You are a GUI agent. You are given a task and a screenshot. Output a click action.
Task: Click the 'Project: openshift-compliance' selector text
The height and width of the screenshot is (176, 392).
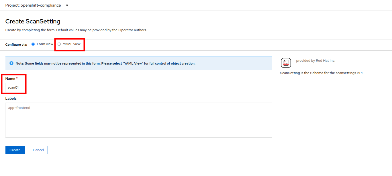tap(33, 5)
